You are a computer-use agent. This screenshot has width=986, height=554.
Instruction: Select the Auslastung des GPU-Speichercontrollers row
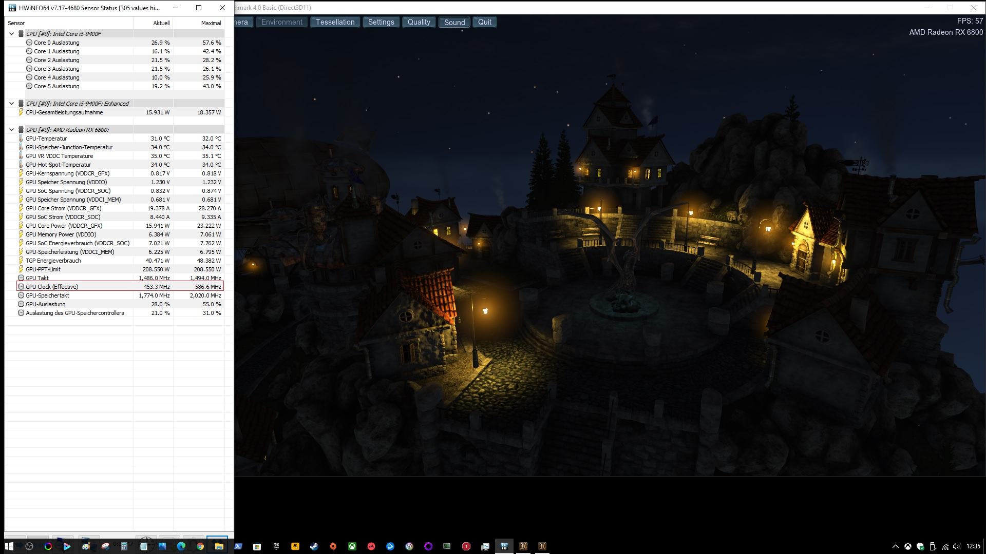coord(120,313)
